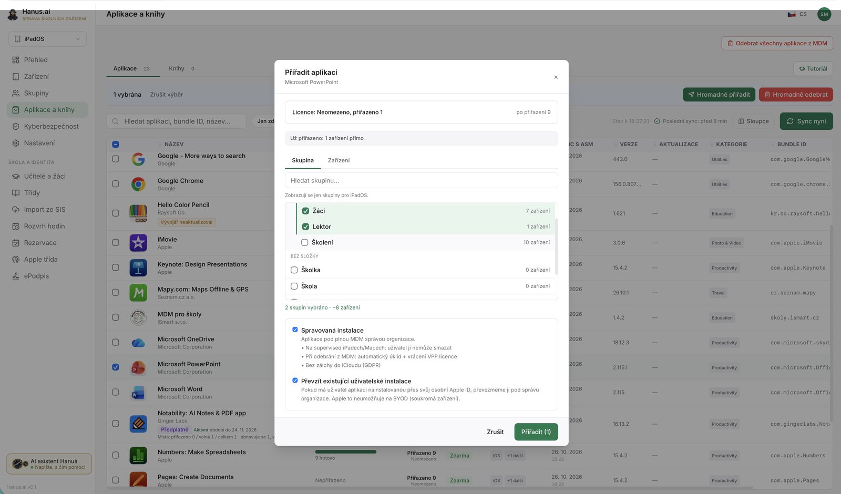The image size is (841, 494).
Task: Click the Hledat aplikaci search field
Action: tap(176, 121)
